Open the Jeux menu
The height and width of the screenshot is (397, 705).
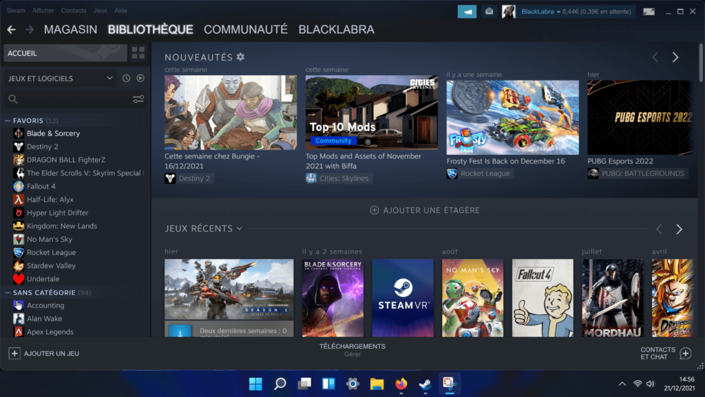[x=101, y=10]
